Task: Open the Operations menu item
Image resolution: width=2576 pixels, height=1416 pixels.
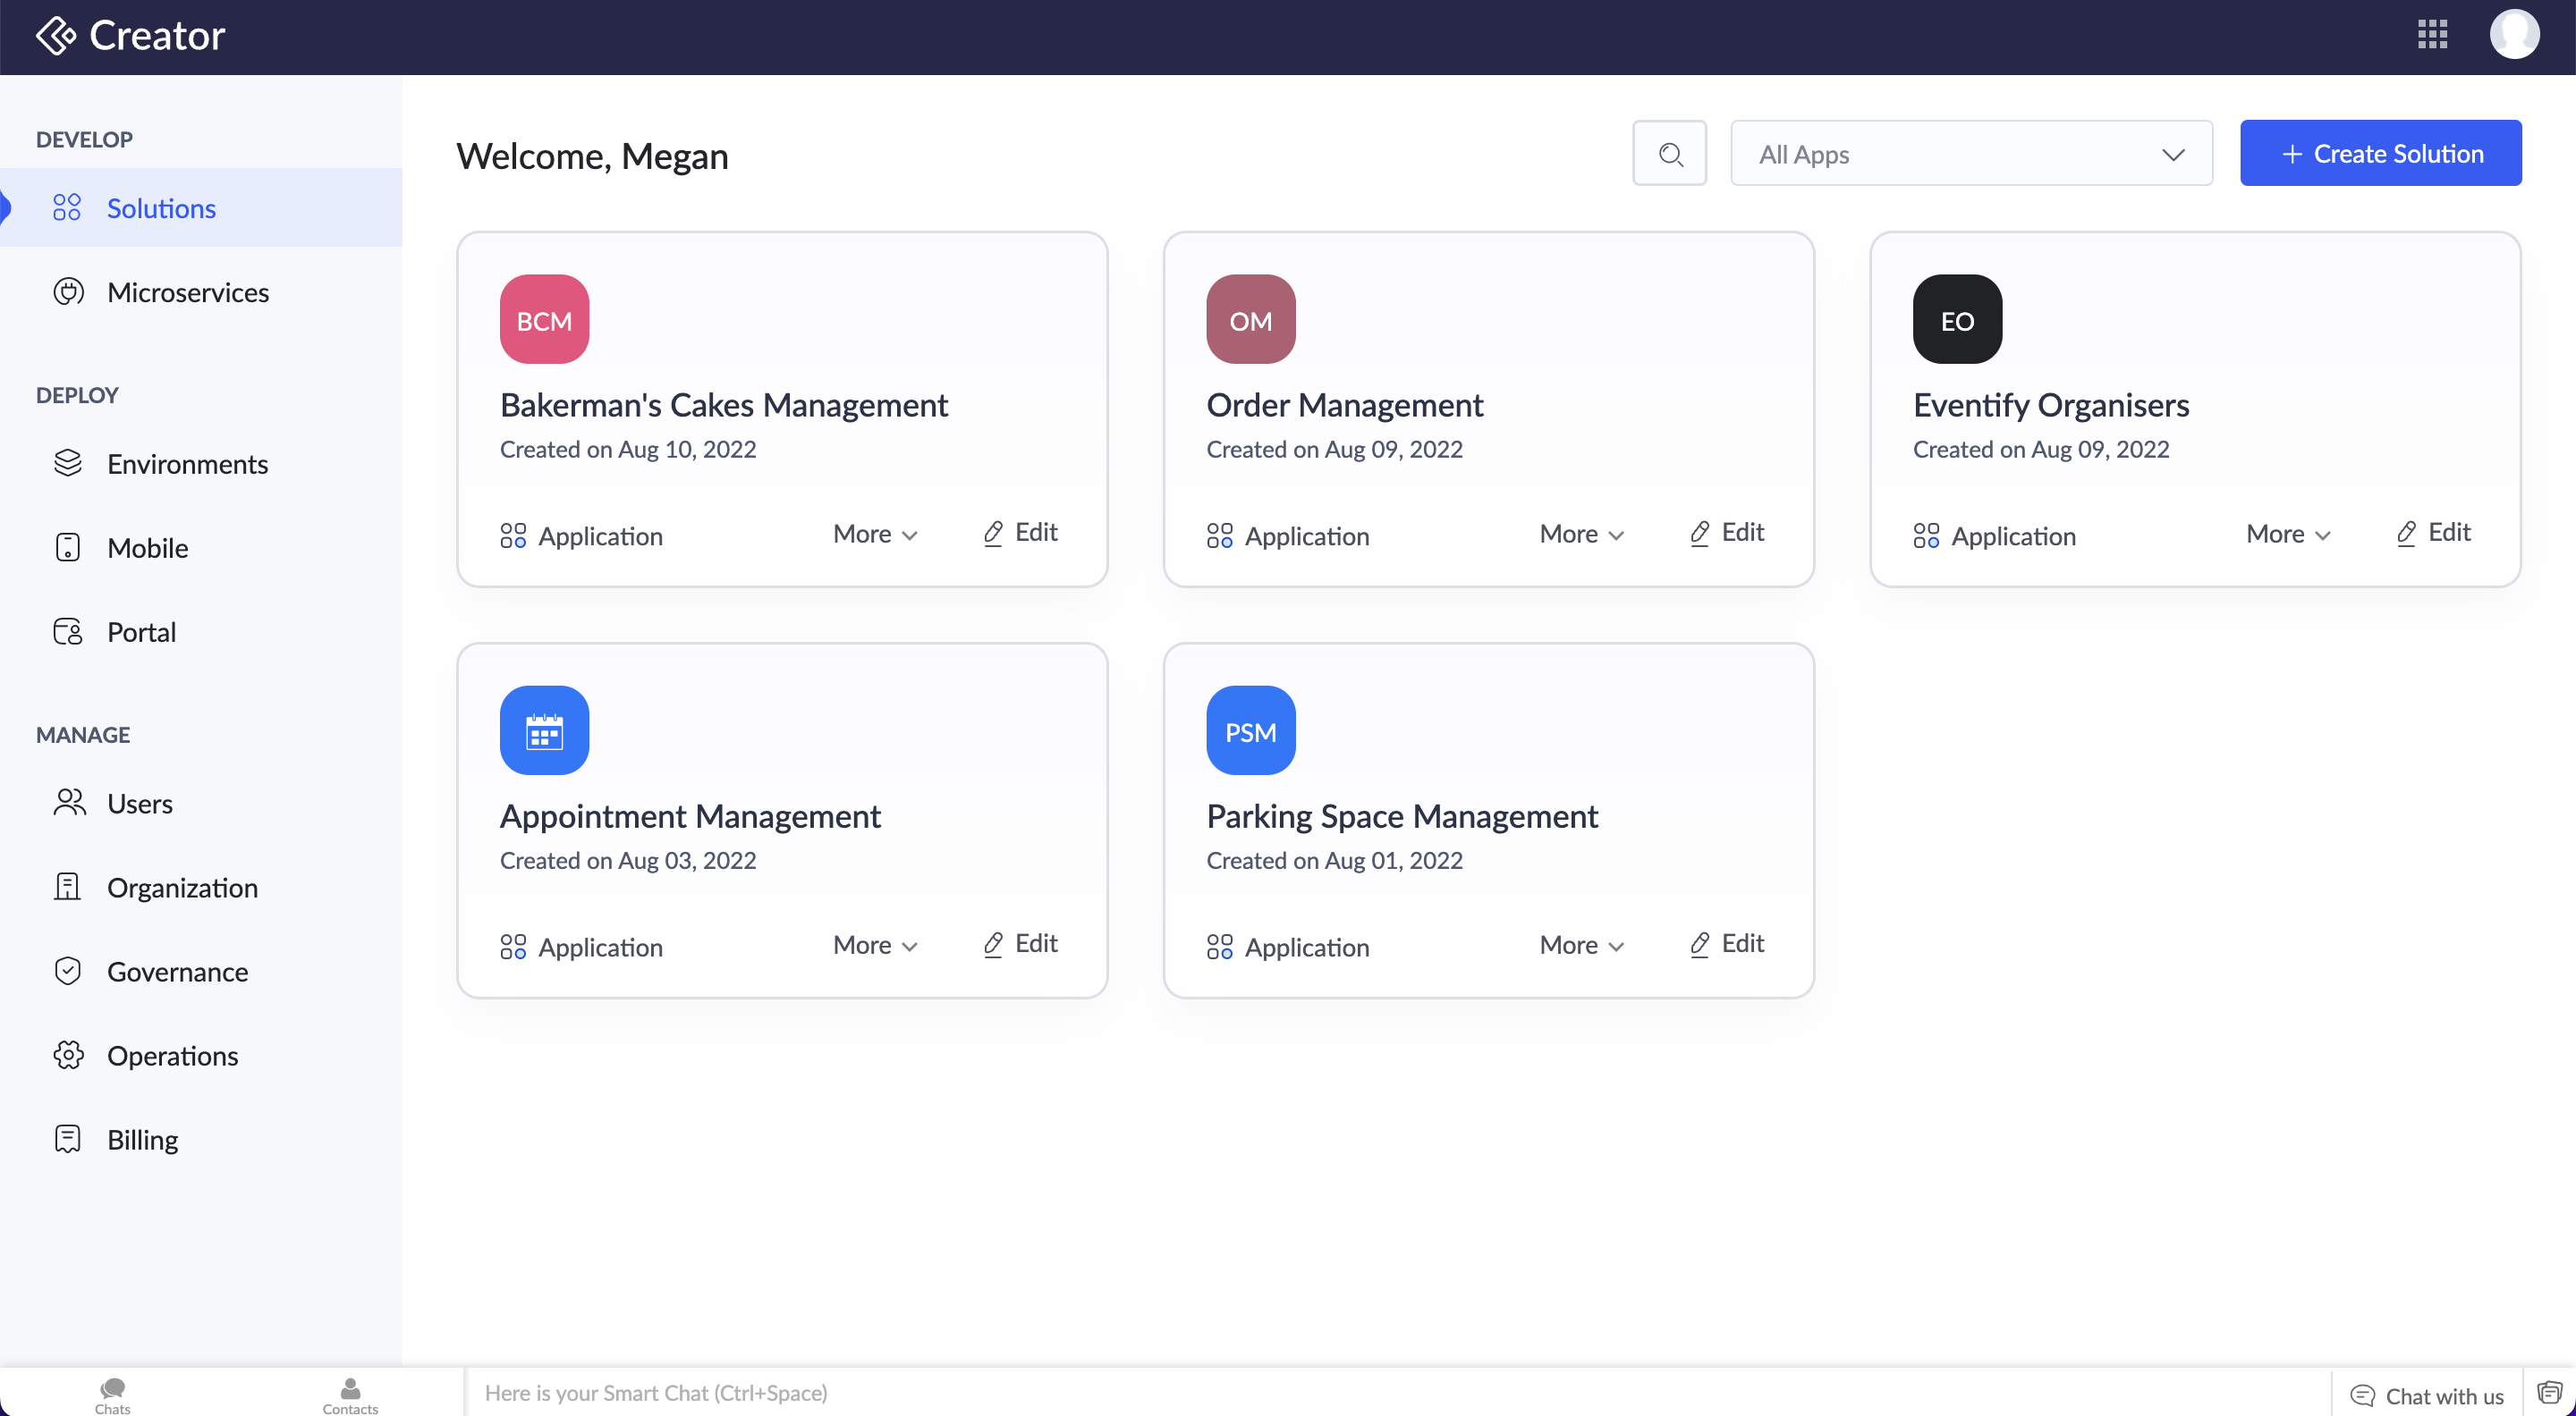Action: point(201,1055)
